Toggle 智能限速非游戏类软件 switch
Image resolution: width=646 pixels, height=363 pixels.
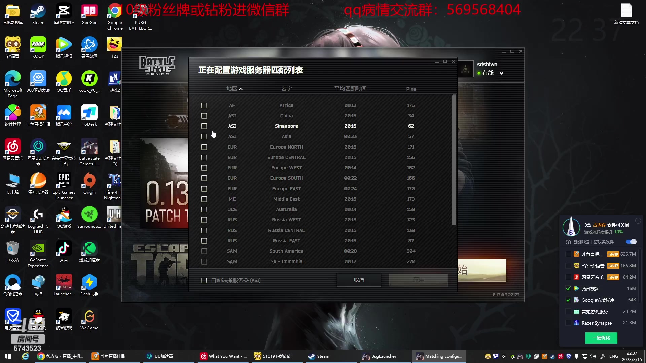tap(631, 242)
